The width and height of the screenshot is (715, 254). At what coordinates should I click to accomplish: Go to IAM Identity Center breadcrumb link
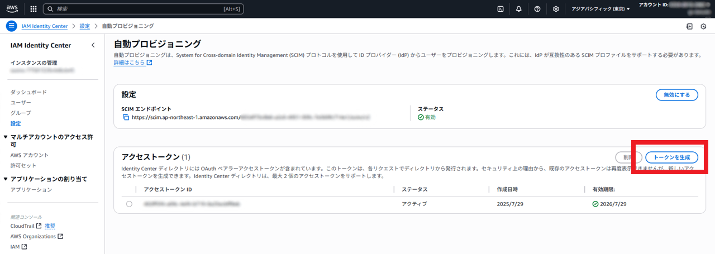point(45,26)
